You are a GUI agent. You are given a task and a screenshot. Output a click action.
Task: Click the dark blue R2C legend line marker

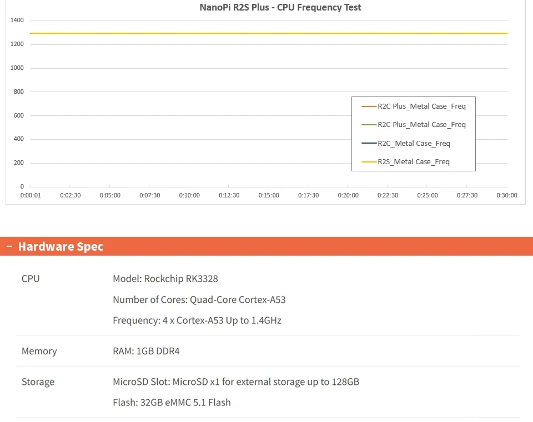tap(369, 144)
